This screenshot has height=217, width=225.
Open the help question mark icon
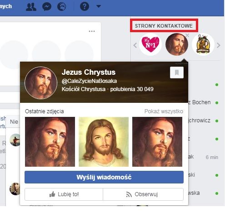pyautogui.click(x=85, y=6)
